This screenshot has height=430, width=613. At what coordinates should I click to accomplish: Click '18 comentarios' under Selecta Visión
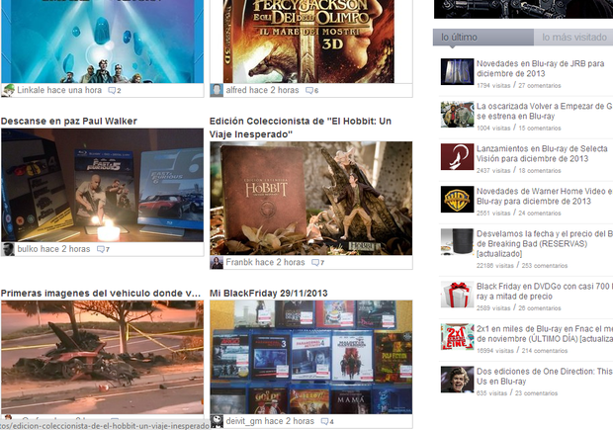540,171
